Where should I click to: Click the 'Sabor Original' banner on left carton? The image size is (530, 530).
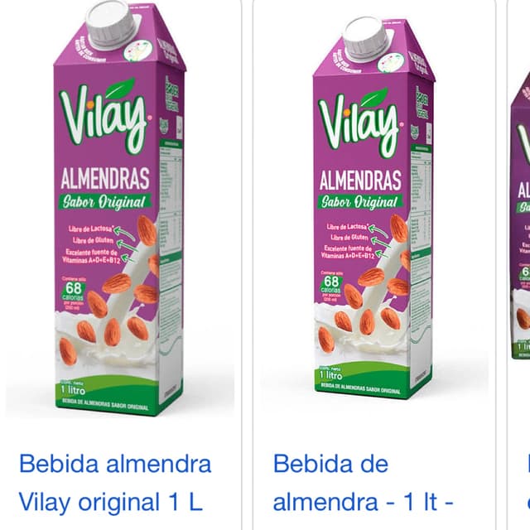(x=104, y=202)
